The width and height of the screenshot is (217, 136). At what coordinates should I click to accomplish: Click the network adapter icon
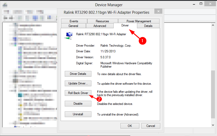pos(69,36)
